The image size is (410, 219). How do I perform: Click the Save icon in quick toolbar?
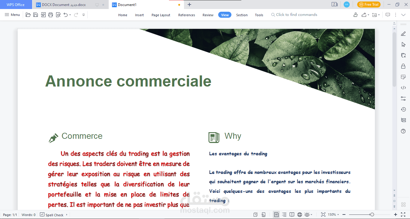[35, 15]
